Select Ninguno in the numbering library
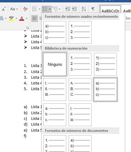This screenshot has width=131, height=152. coord(55,64)
